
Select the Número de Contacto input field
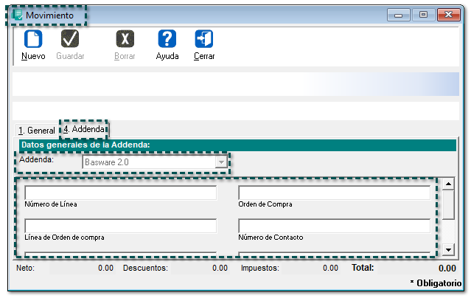334,226
